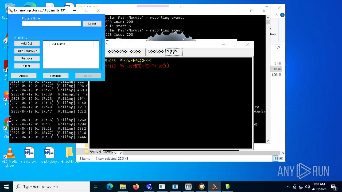
Task: Click the network tray icon
Action: (x=301, y=187)
